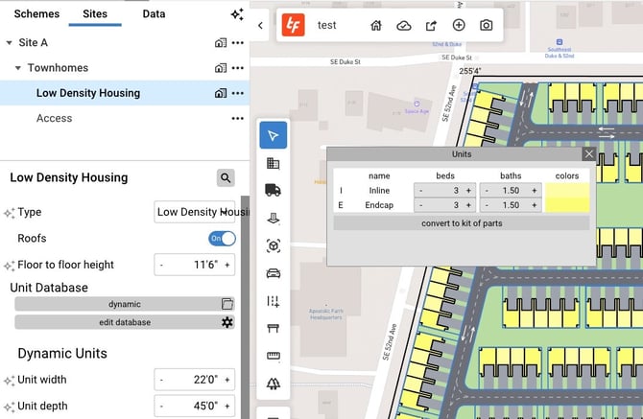Click the cloud save icon
The image size is (643, 419).
click(404, 25)
